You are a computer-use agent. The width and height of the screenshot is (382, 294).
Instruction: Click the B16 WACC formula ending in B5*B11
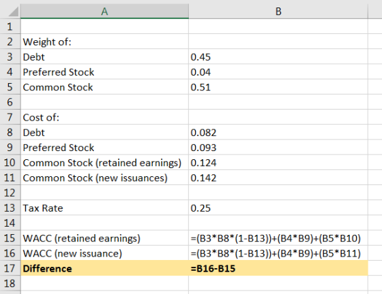278,253
